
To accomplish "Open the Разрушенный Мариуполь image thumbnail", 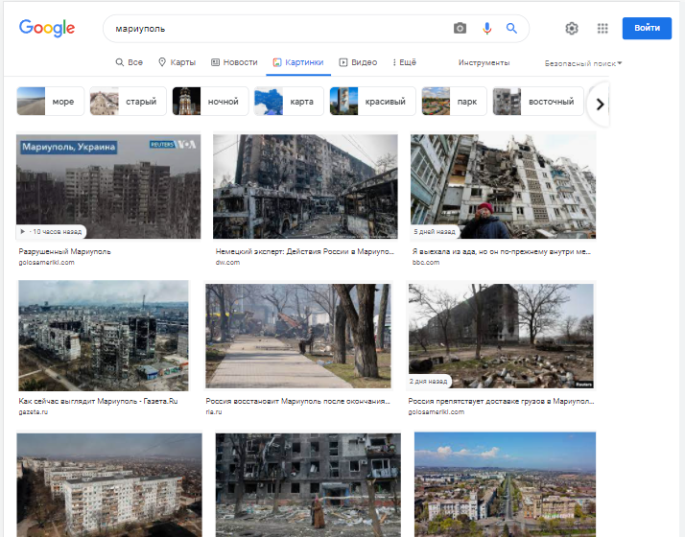I will coord(108,186).
